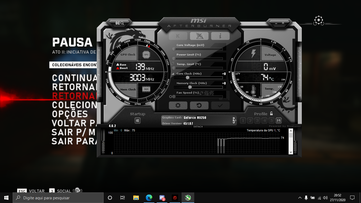Toggle fan sync link icon next to Fan Speed
361x203 pixels.
[x=201, y=93]
